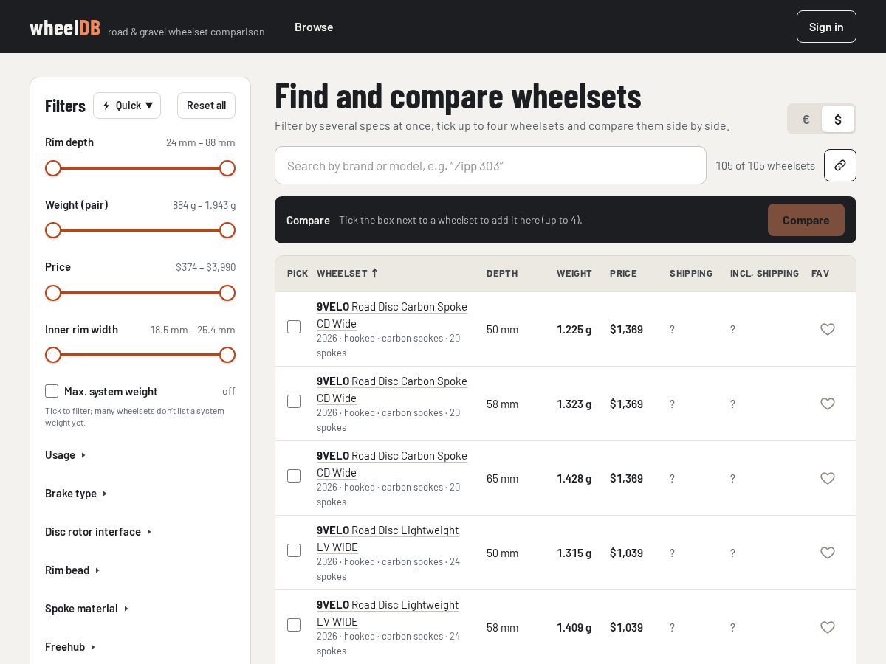
Task: Favorite the 9VELO Carbon Spoke 58 mm wheelset
Action: [828, 404]
